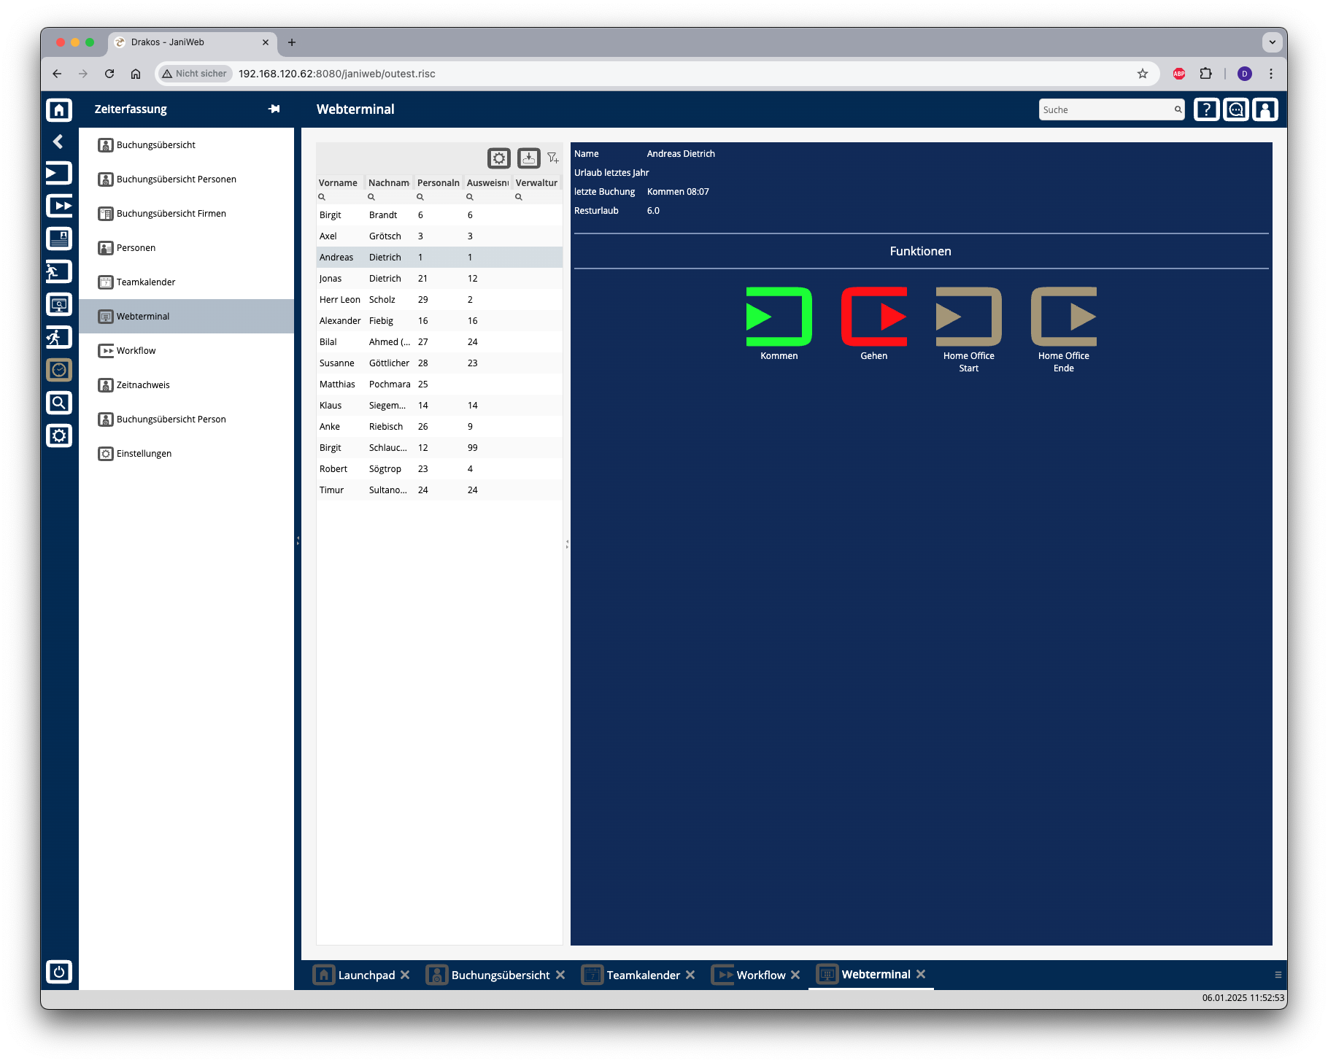Screen dimensions: 1328x1063
Task: Open the Kommen booking sidebar icon
Action: point(59,173)
